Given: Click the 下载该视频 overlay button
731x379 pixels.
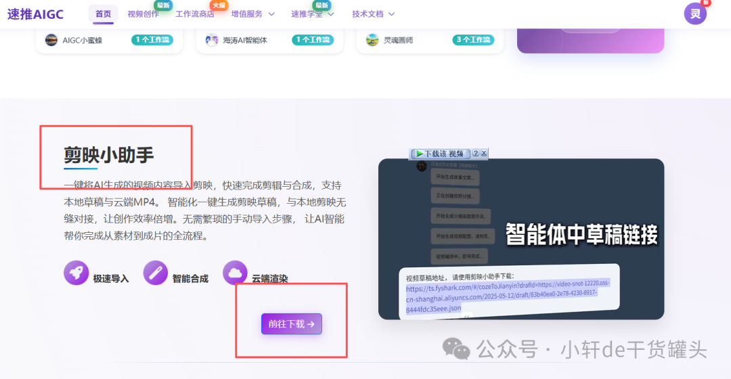Looking at the screenshot, I should tap(440, 154).
